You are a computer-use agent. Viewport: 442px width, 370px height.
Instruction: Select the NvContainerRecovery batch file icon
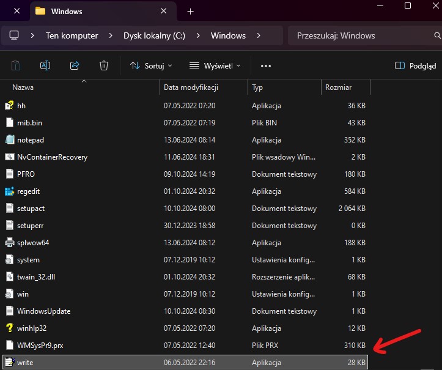(10, 157)
